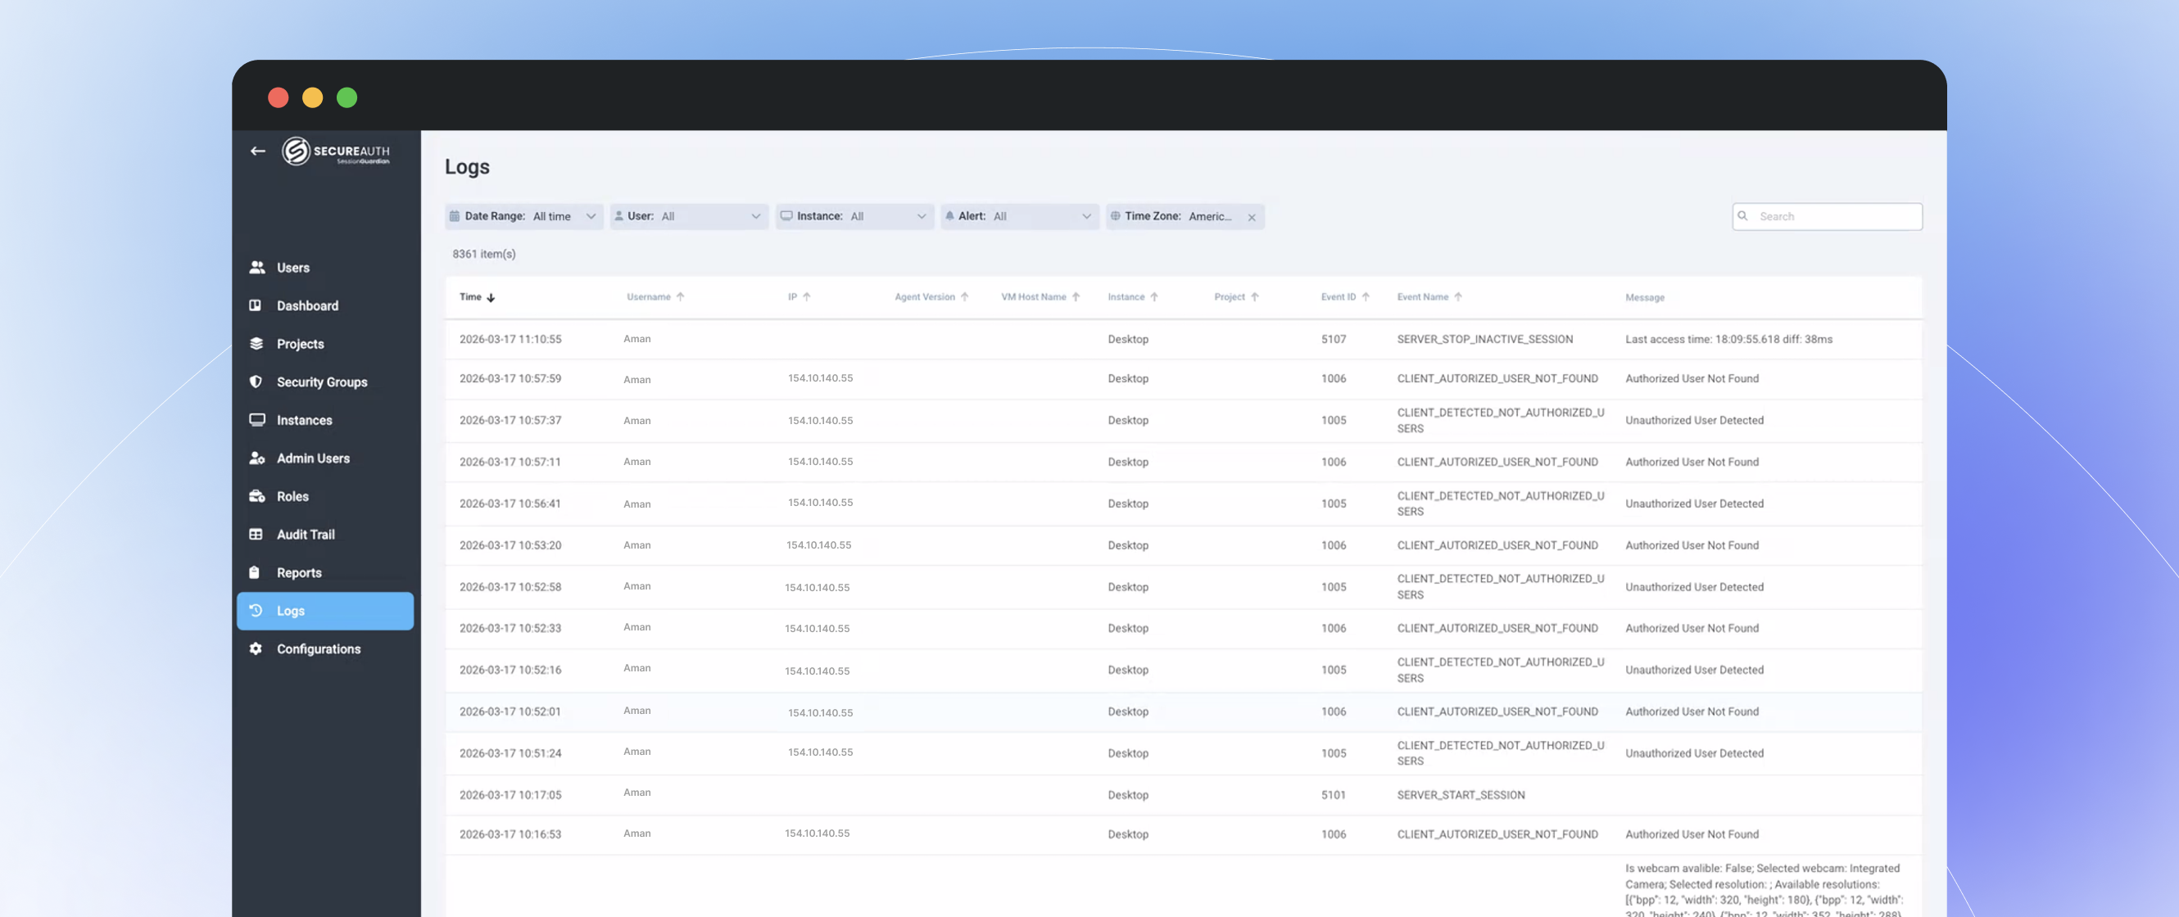2179x917 pixels.
Task: Switch to the Logs section
Action: click(x=291, y=610)
